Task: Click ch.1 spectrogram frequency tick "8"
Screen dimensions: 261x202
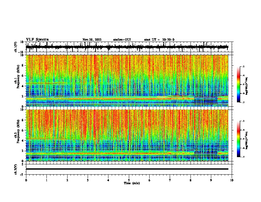Action: pyautogui.click(x=23, y=65)
